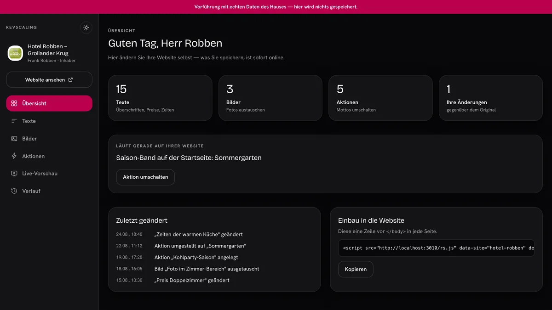Click the 18.08., 16:05 timestamp

[x=129, y=269]
